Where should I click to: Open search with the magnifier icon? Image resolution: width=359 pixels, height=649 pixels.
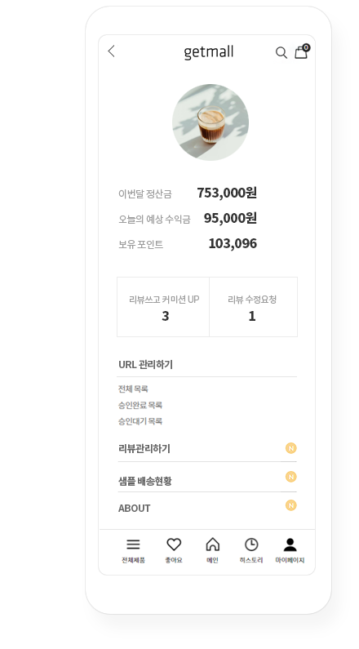click(281, 52)
